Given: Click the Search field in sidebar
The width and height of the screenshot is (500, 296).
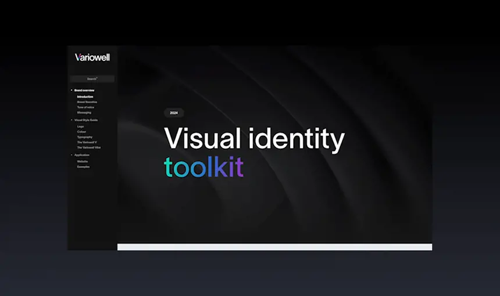Looking at the screenshot, I should (x=92, y=79).
